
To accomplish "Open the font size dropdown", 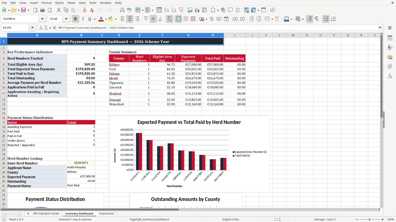I will pos(66,19).
